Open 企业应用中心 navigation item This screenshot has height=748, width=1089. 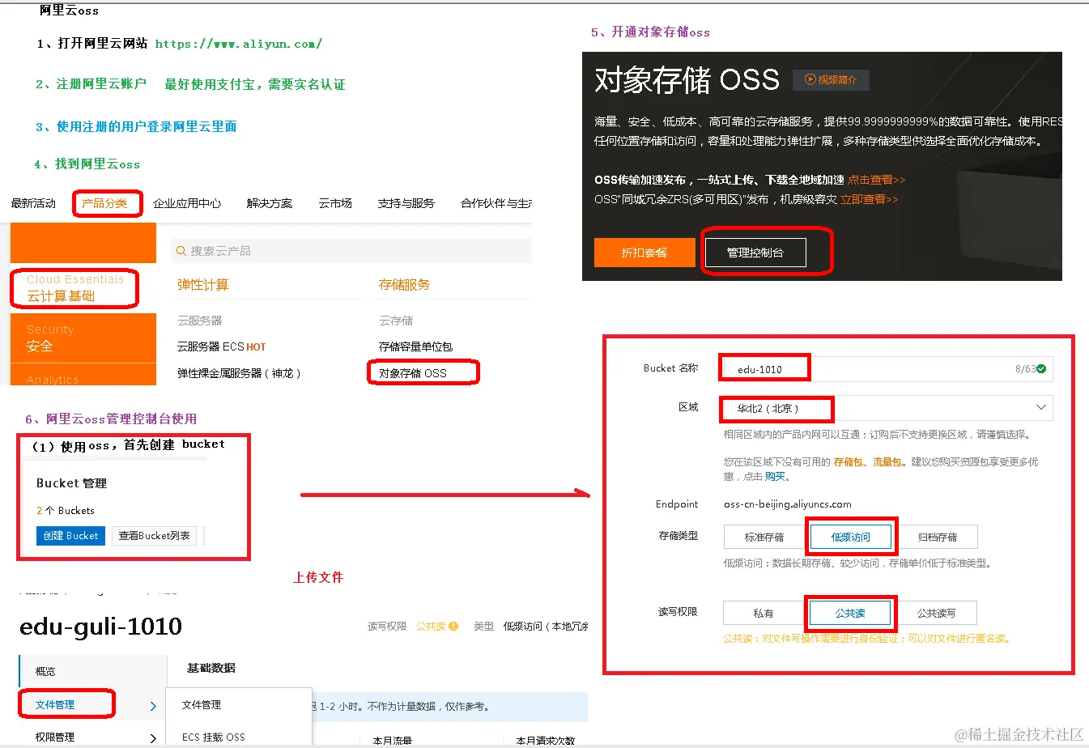pos(187,203)
